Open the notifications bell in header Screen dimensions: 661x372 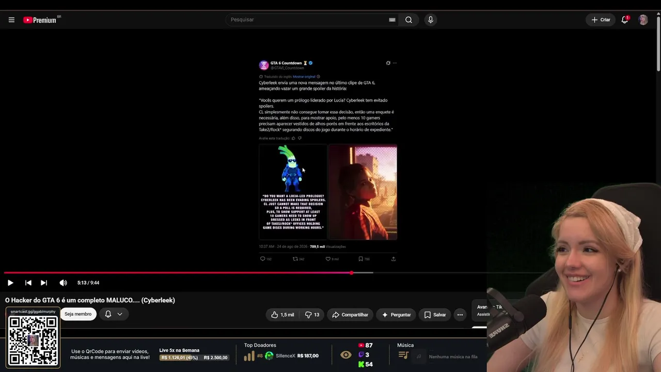(624, 20)
